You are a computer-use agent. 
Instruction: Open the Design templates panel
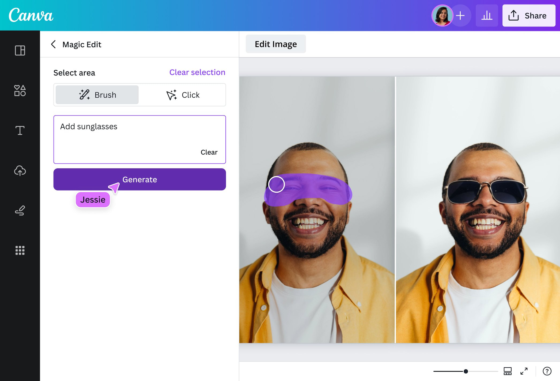tap(20, 50)
